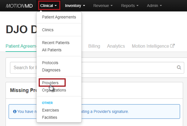Viewport: 187px width, 126px height.
Task: Open Diagnoses menu entry
Action: pos(51,70)
